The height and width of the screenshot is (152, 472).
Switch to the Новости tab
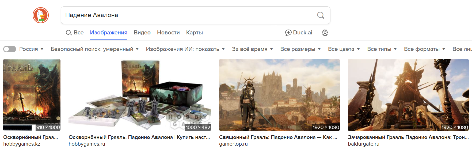168,33
